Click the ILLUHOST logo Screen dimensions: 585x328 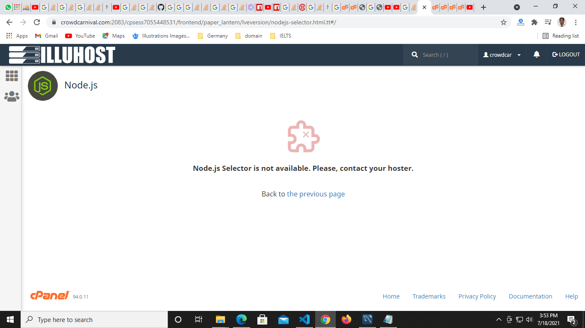pyautogui.click(x=62, y=55)
